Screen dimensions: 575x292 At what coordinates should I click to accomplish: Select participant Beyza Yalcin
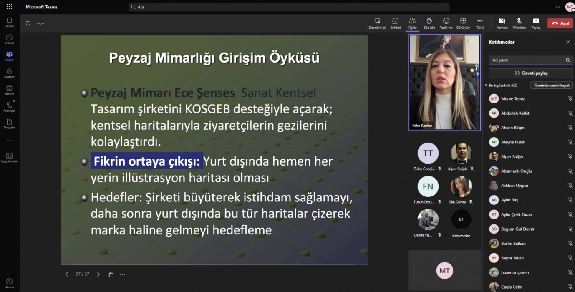pos(531,258)
